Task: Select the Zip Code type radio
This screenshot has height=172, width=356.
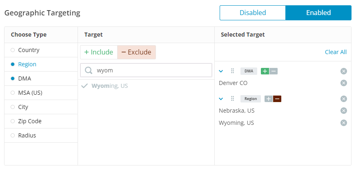Action: pos(13,121)
